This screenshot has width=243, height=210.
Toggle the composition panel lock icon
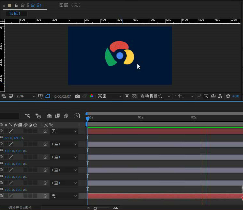point(16,6)
